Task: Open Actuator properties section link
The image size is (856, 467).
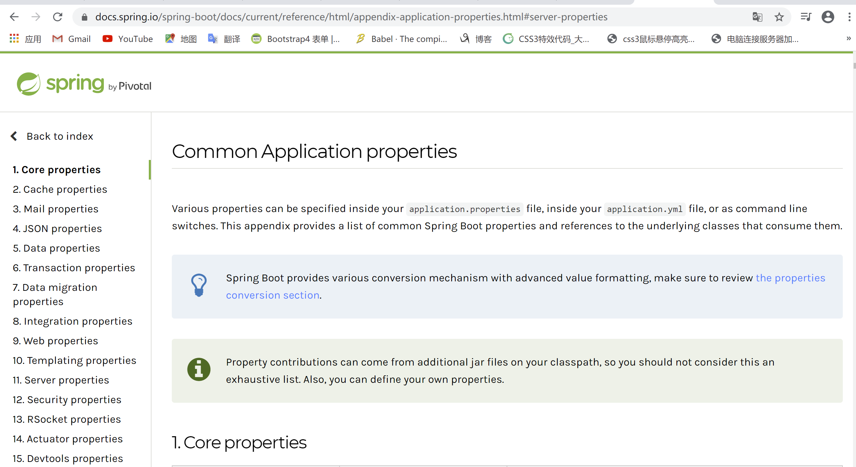Action: tap(68, 439)
